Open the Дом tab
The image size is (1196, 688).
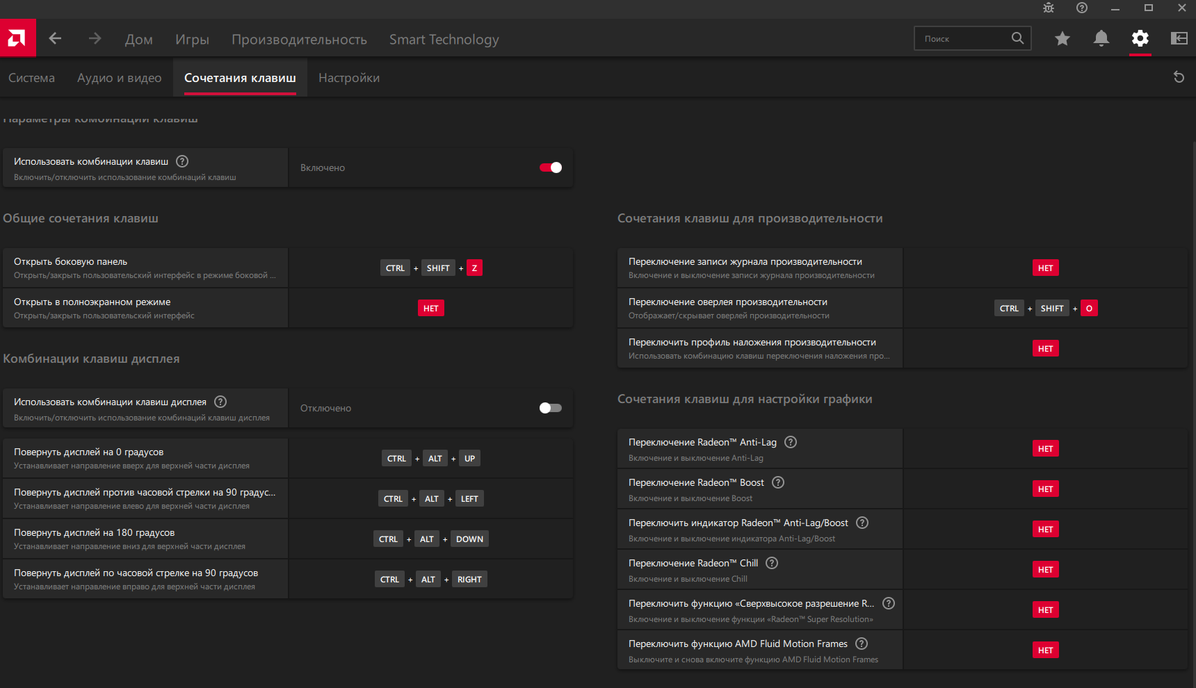coord(139,40)
